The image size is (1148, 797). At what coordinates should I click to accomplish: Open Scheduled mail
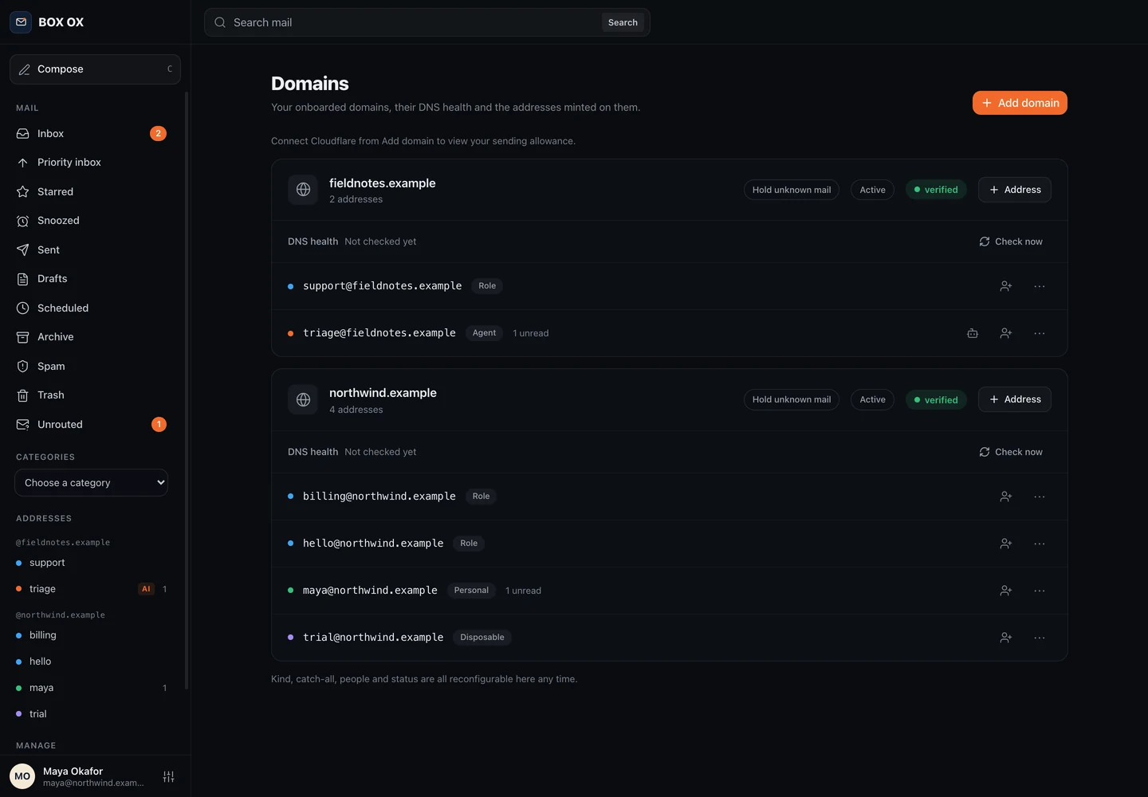click(92, 308)
